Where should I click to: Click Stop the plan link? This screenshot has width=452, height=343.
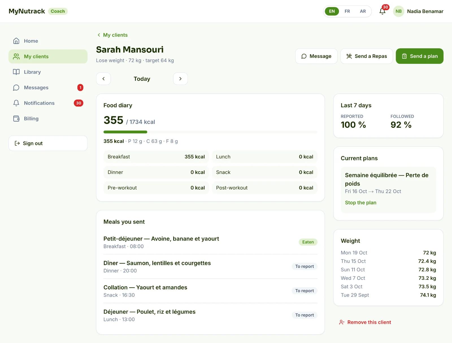pos(360,203)
